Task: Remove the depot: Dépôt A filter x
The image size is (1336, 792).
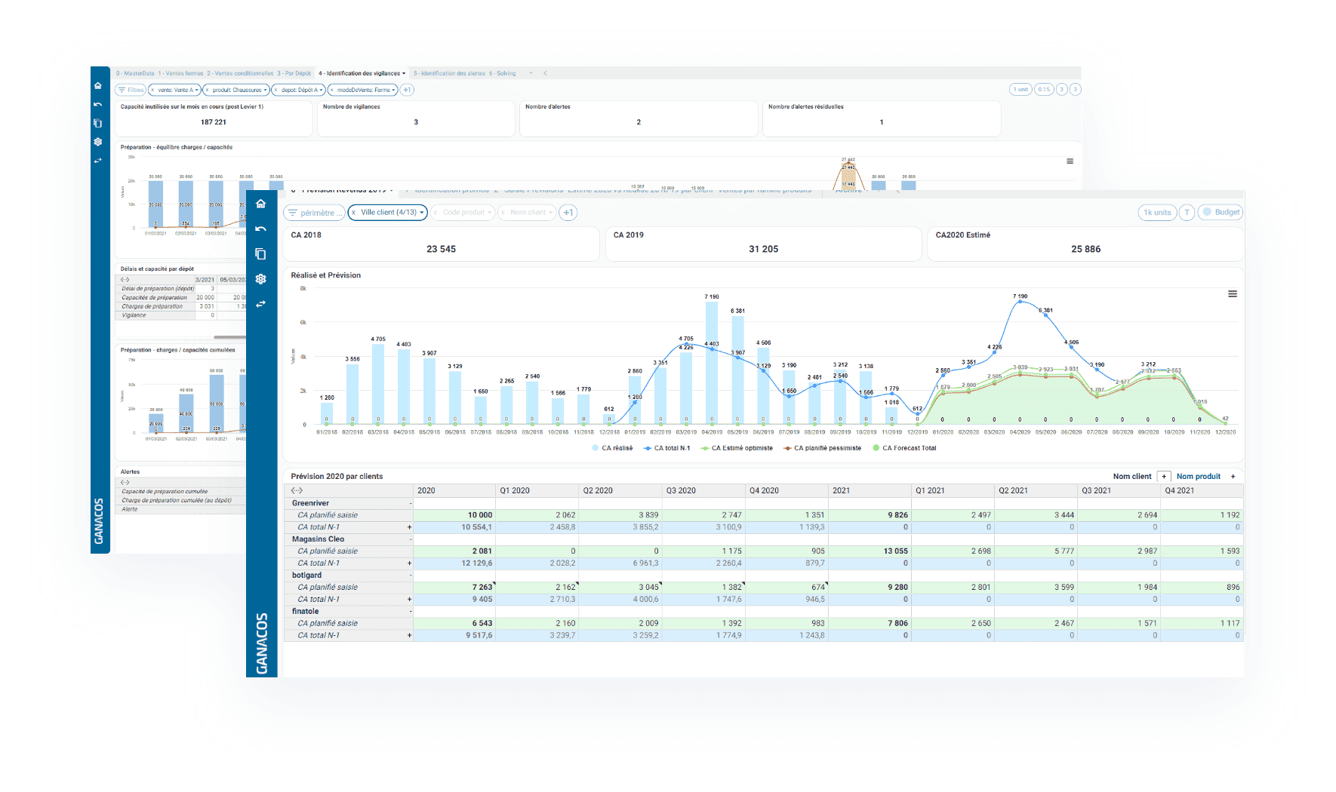Action: pos(276,90)
